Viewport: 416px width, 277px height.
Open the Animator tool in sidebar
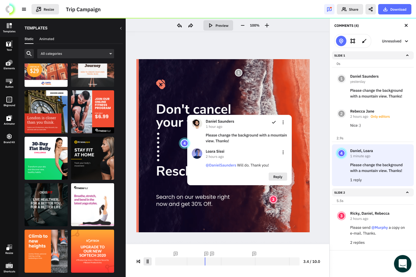pos(9,120)
